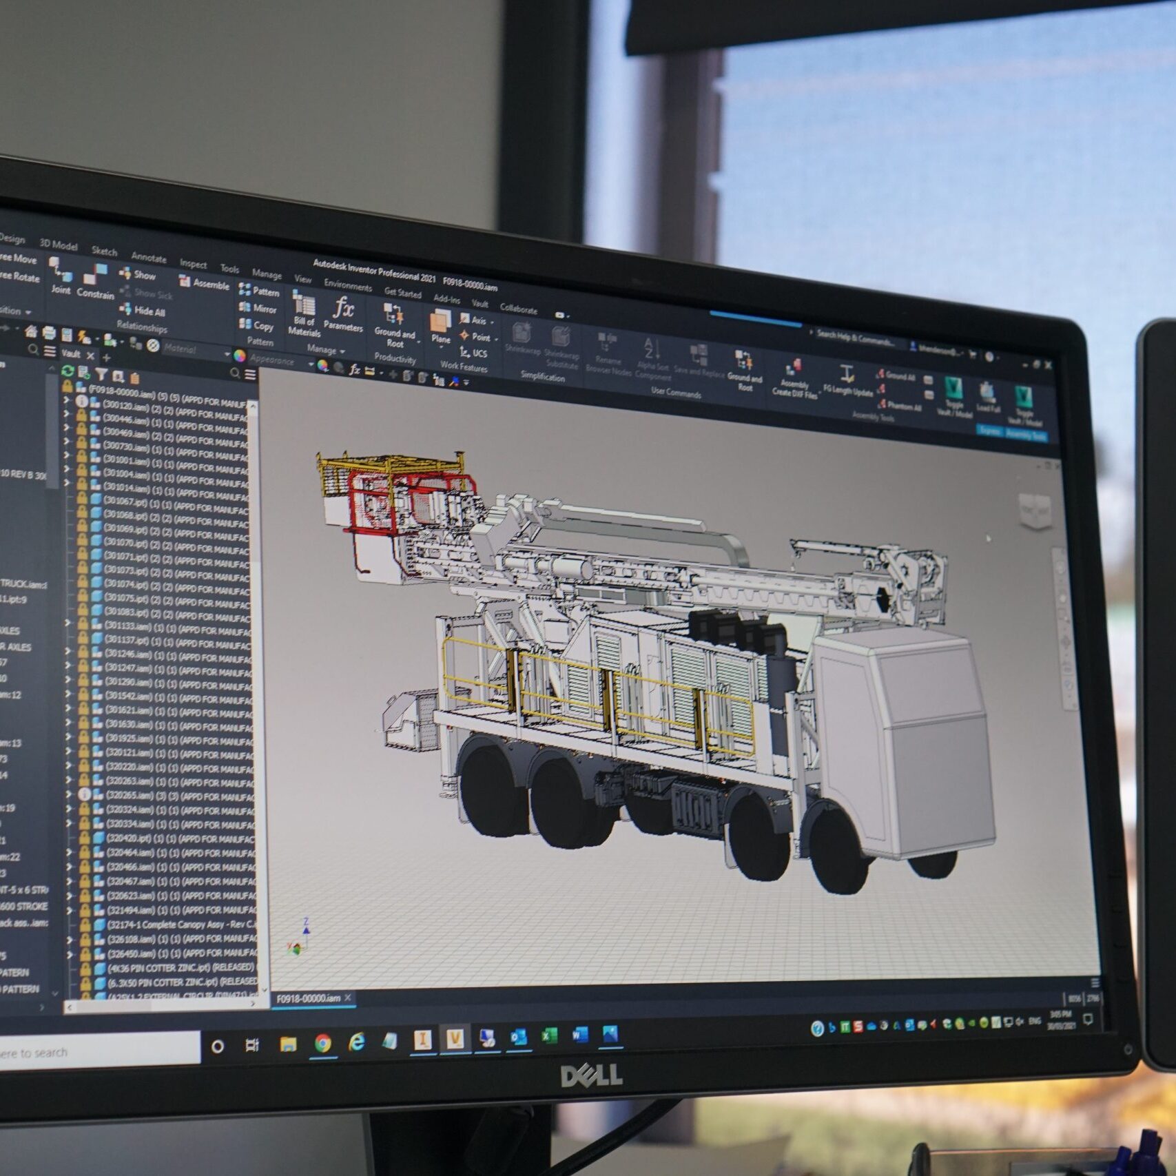Click the Assemble tool
The width and height of the screenshot is (1176, 1176).
(x=204, y=283)
